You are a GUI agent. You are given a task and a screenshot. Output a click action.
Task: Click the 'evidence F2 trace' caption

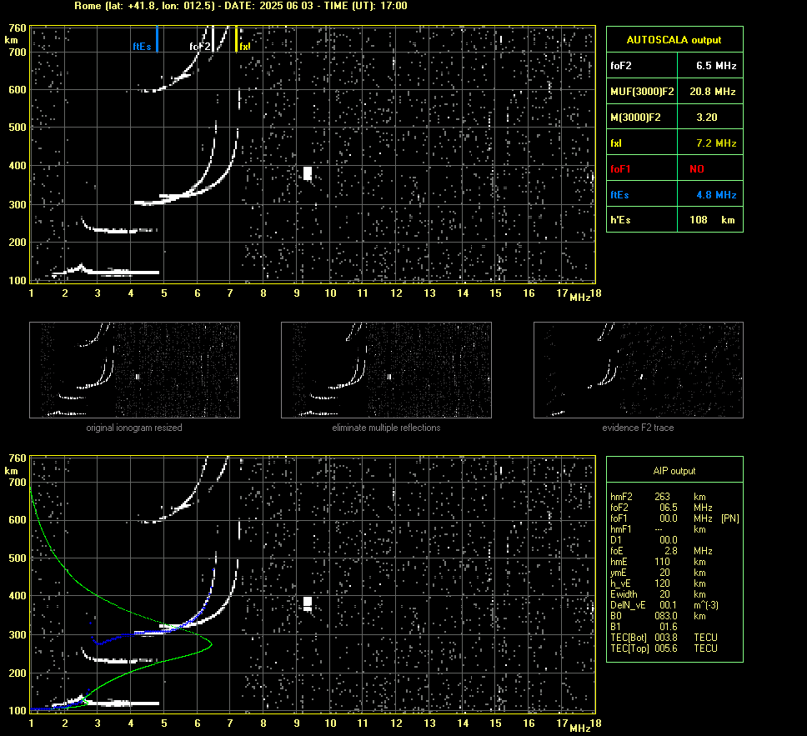[x=638, y=428]
